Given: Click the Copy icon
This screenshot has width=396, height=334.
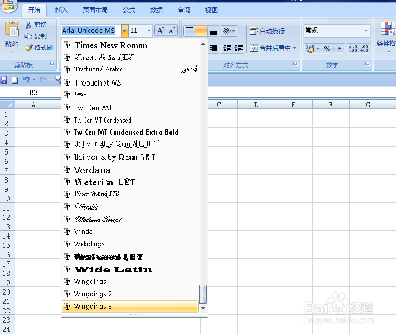Looking at the screenshot, I should pos(29,36).
